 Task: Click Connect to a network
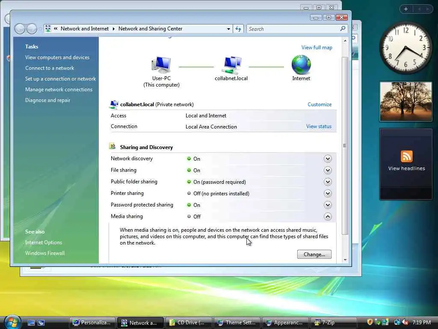click(x=50, y=68)
